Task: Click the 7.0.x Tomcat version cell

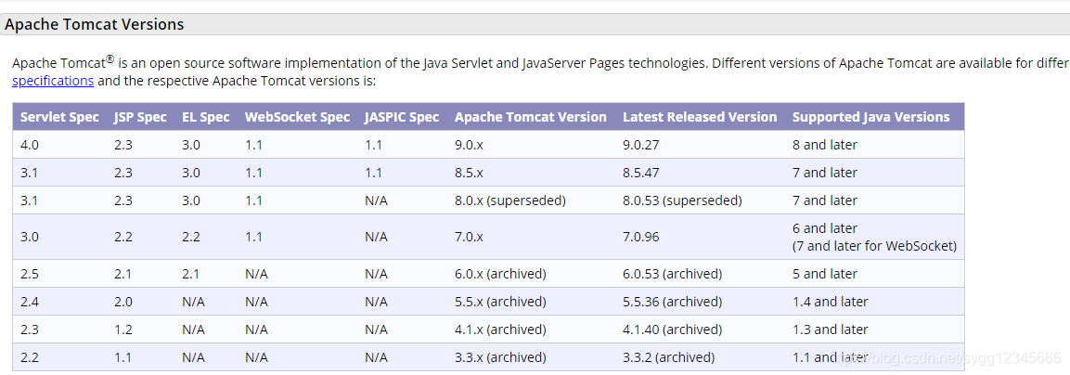Action: pos(469,237)
